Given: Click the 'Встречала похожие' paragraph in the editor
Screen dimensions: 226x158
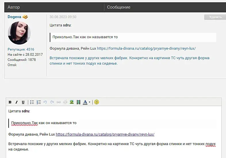Looking at the screenshot, I should 112,147.
